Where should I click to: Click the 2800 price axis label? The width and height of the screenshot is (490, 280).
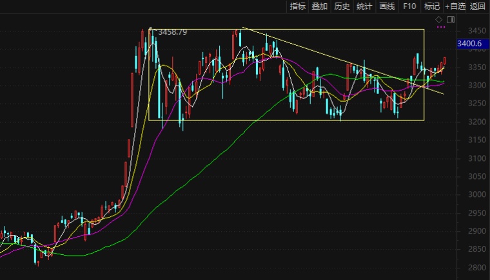477,268
